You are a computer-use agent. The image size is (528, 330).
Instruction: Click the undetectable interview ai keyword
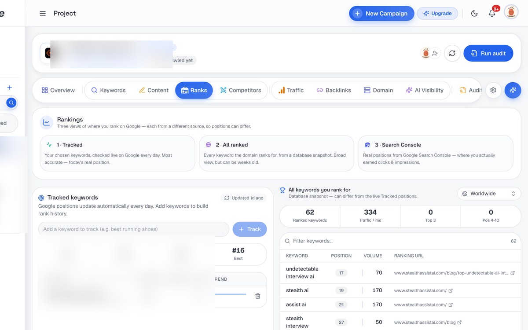(302, 273)
